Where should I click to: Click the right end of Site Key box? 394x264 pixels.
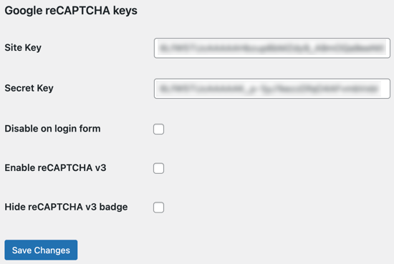(388, 48)
